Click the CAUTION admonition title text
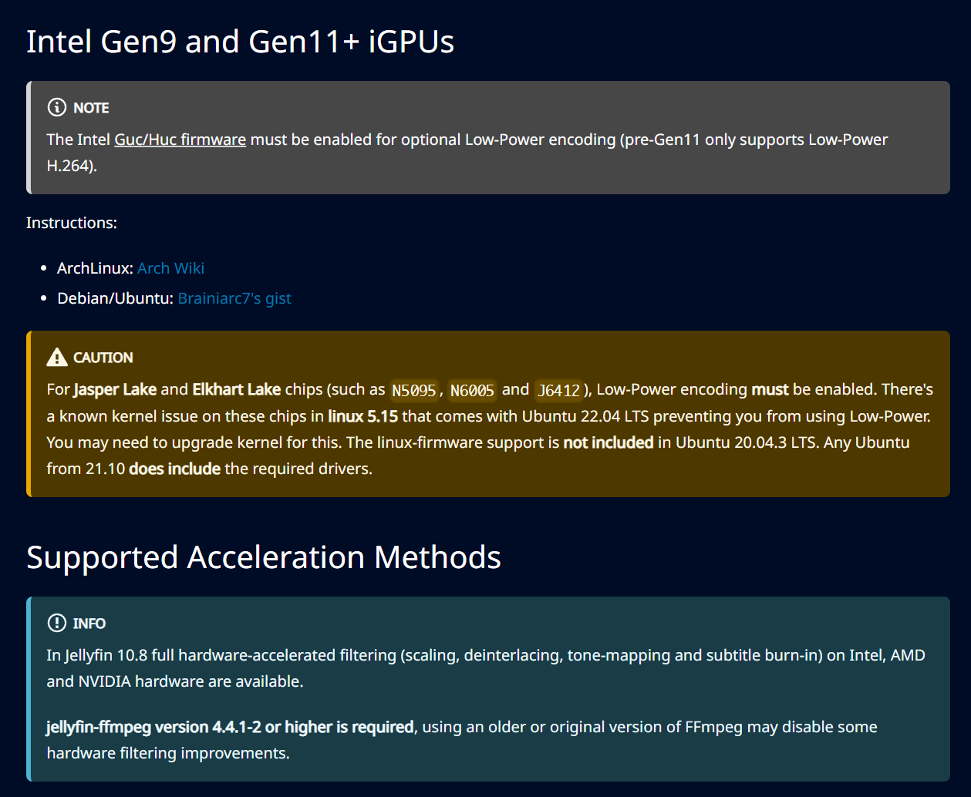This screenshot has width=971, height=797. [103, 358]
